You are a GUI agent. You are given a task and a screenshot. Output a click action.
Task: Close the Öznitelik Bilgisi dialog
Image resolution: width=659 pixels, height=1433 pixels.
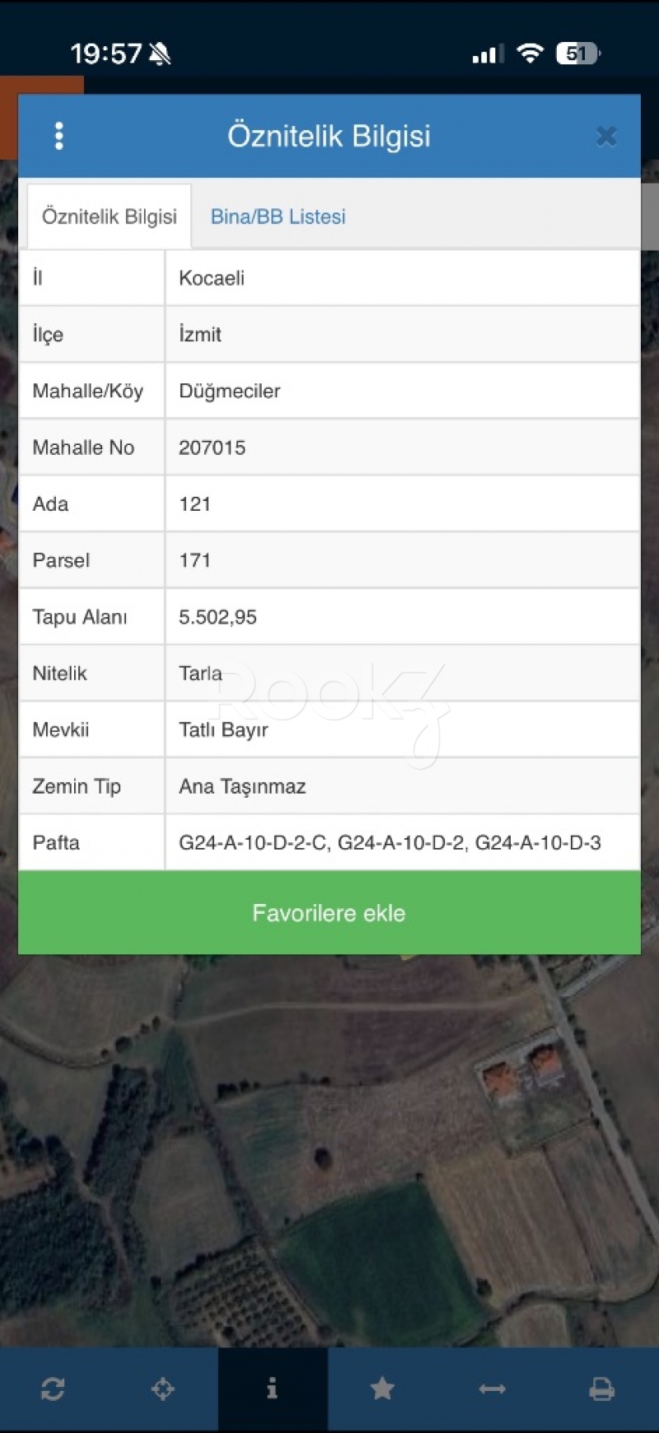pyautogui.click(x=606, y=136)
